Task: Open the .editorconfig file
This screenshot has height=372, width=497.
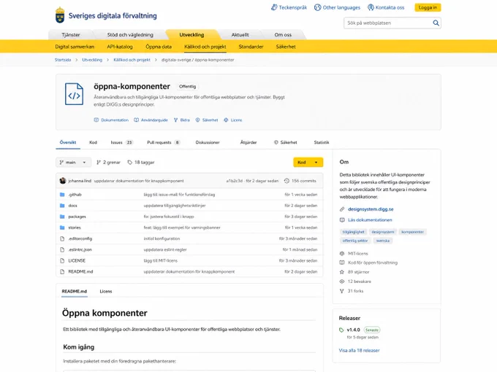Action: point(80,239)
